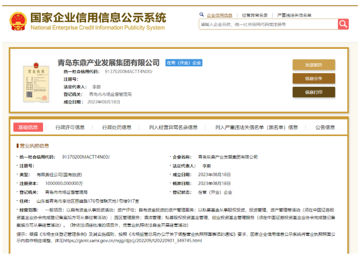Click 企业名称 value in license info

pyautogui.click(x=228, y=157)
